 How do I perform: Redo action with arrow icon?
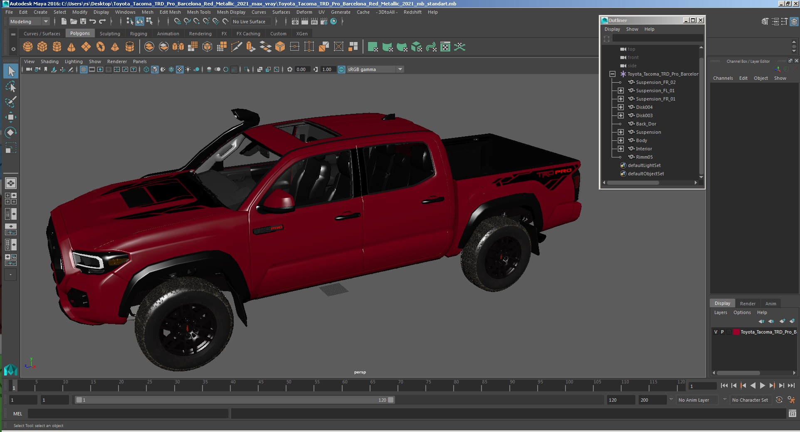coord(102,22)
